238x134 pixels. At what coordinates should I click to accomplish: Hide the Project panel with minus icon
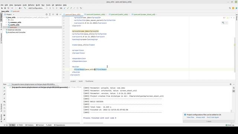tap(60, 15)
